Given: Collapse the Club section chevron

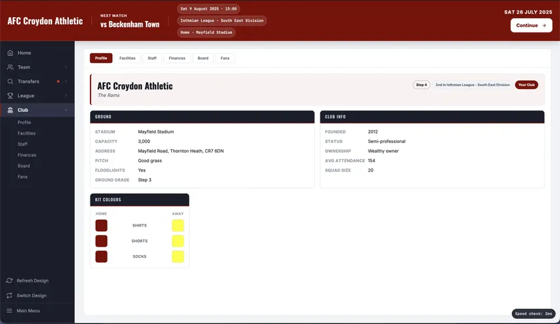Looking at the screenshot, I should [66, 110].
